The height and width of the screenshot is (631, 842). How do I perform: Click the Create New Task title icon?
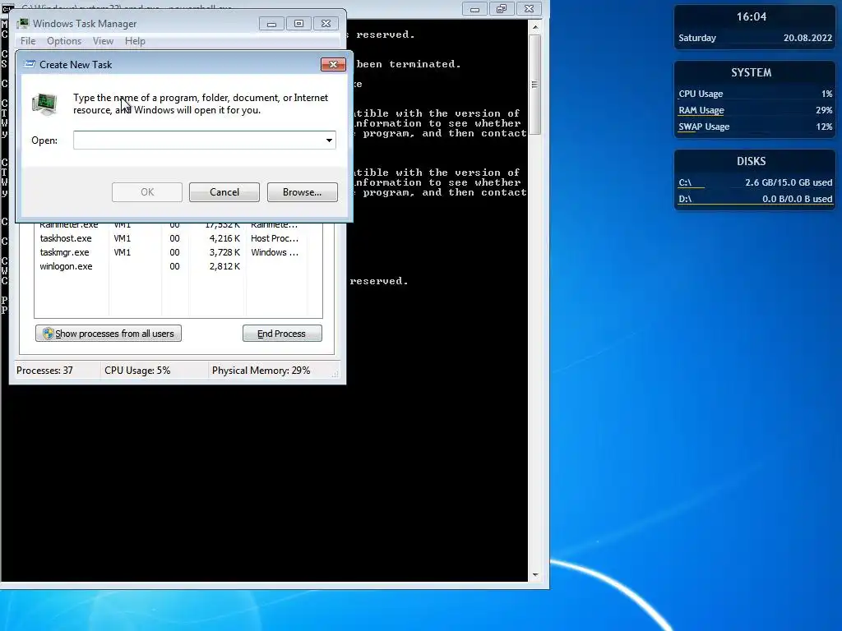tap(30, 64)
